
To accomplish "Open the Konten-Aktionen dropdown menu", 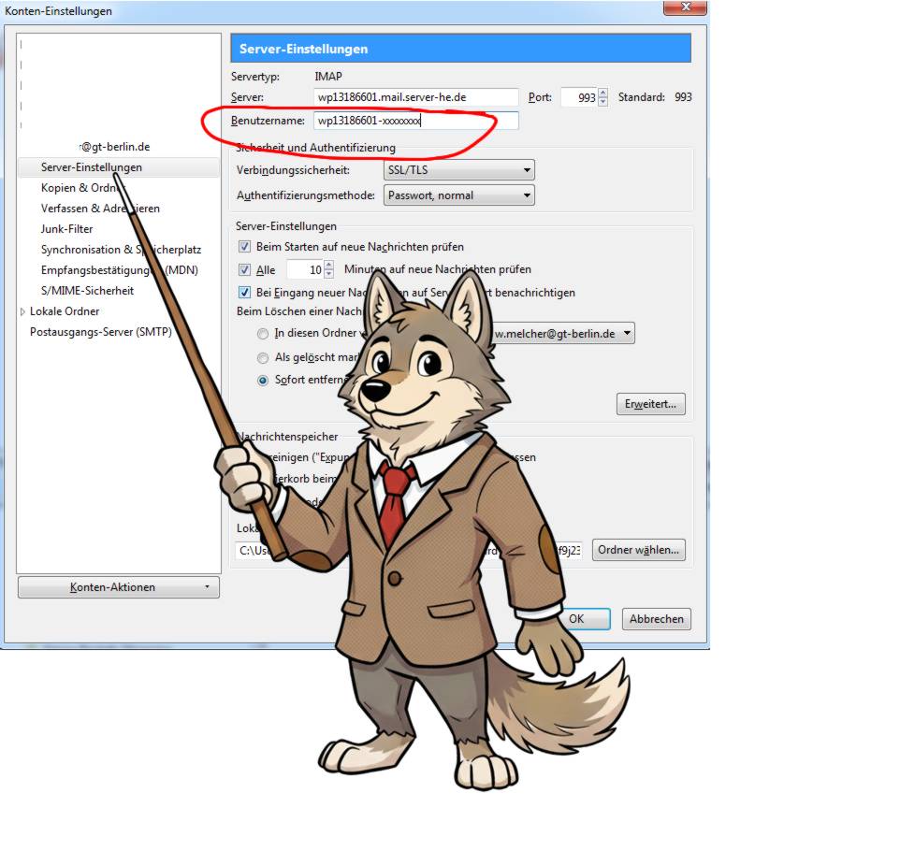I will click(x=119, y=587).
